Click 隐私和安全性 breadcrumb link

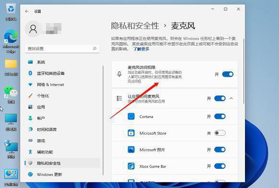135,26
